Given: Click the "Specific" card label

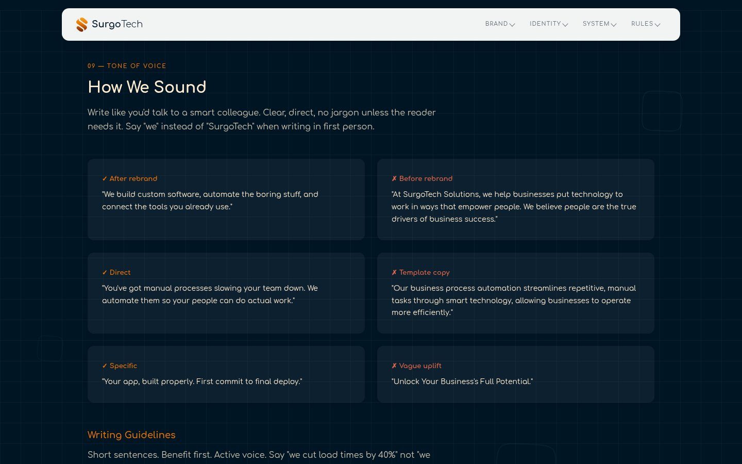Looking at the screenshot, I should tap(120, 366).
